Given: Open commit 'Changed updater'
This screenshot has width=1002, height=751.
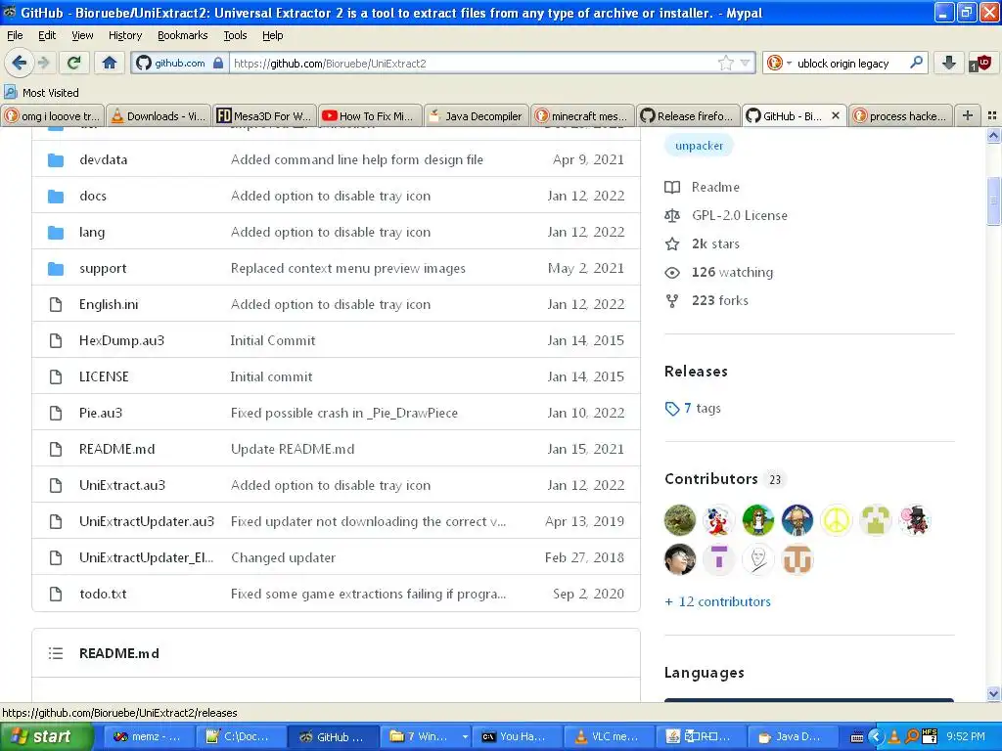Looking at the screenshot, I should tap(283, 557).
